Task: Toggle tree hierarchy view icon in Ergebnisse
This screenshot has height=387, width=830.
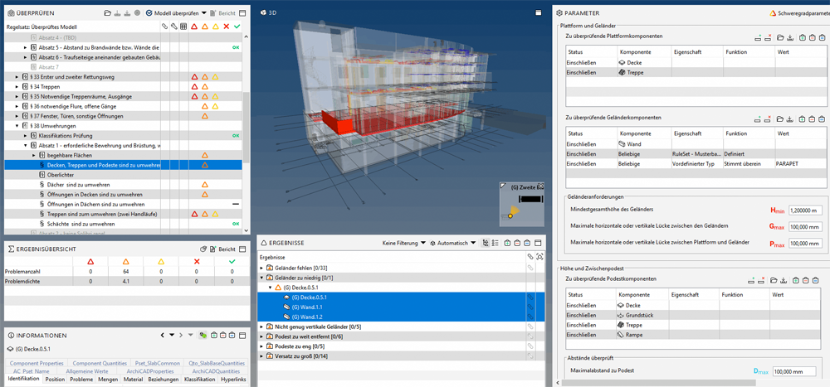Action: coord(486,243)
